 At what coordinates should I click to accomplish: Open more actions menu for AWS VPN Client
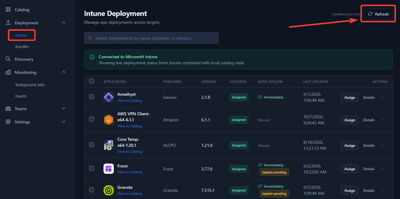383,120
